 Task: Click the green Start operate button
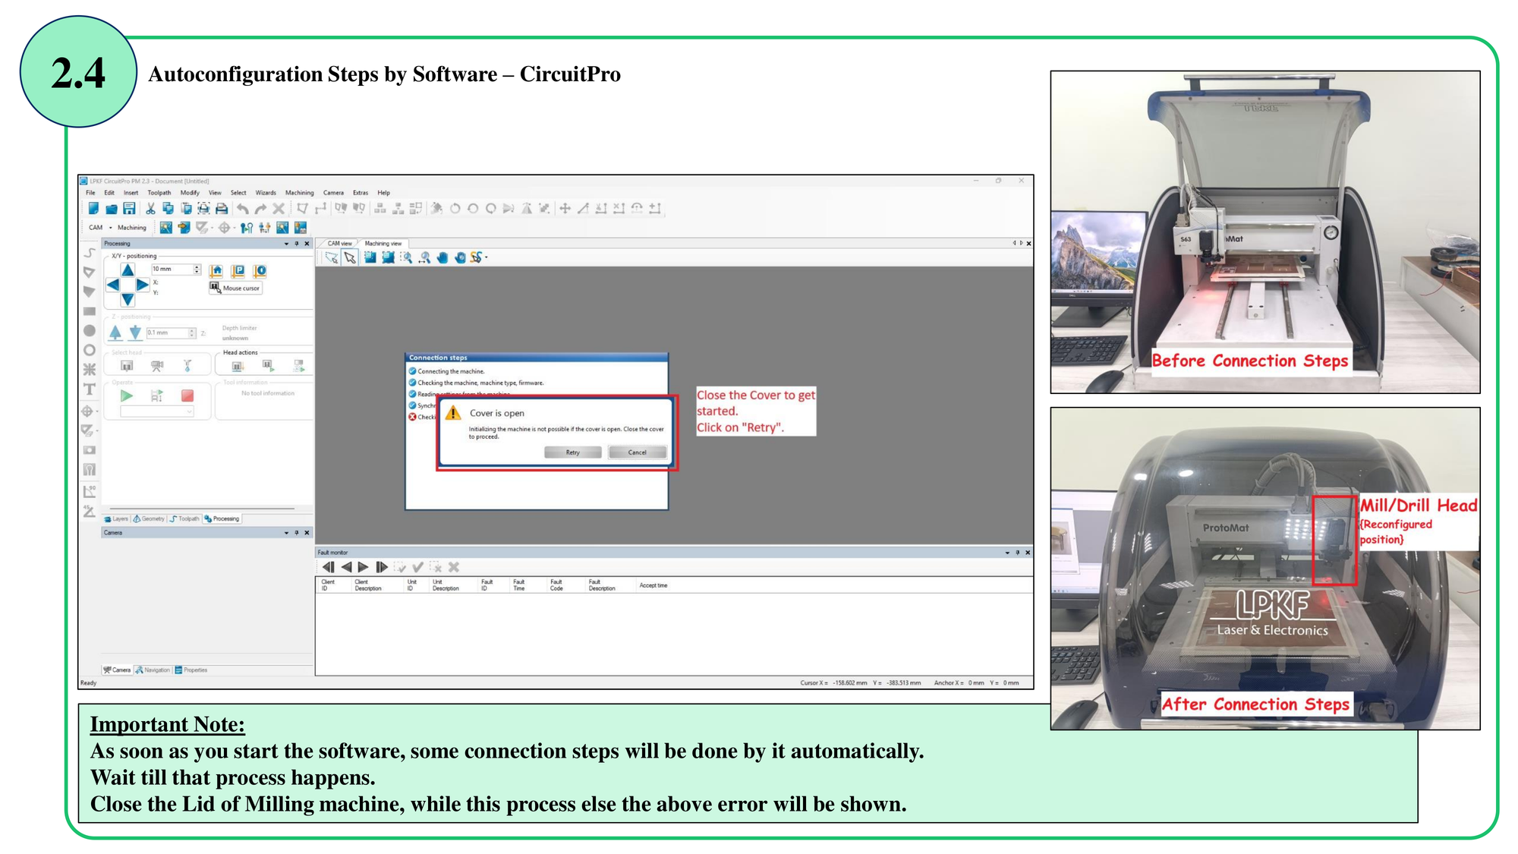click(x=127, y=395)
